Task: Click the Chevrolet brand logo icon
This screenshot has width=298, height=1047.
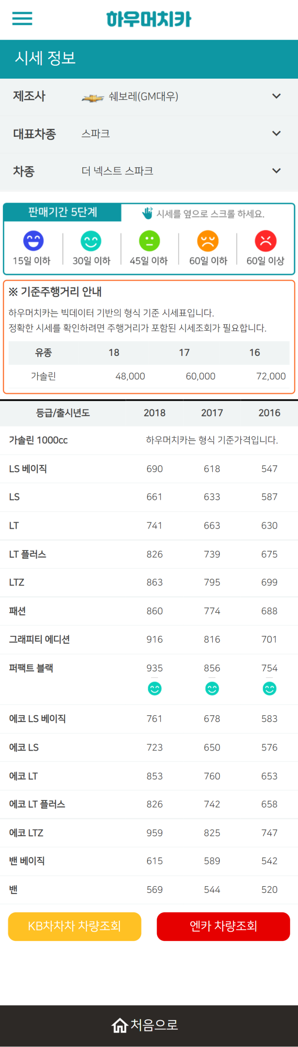Action: [93, 97]
